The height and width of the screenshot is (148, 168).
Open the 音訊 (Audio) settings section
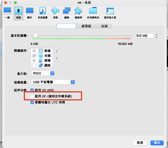coord(55,13)
